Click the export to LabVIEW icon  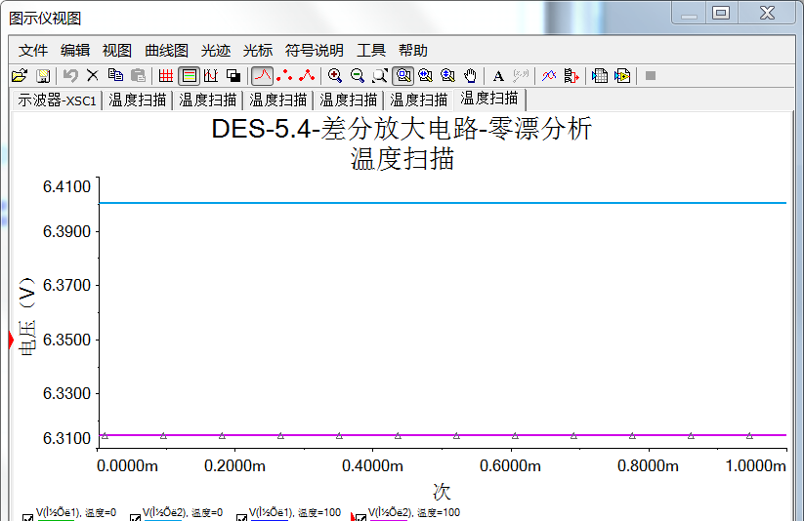click(622, 76)
